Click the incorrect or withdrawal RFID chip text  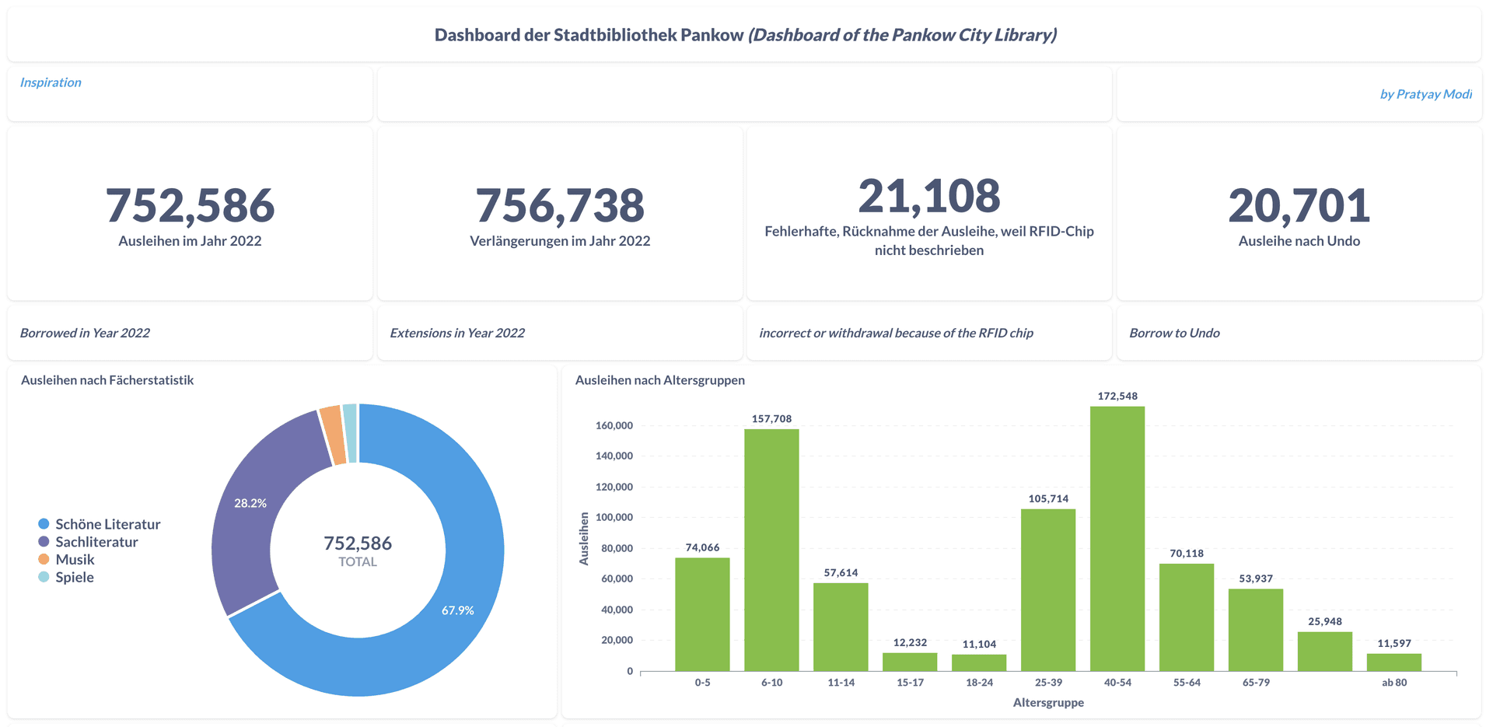[896, 333]
